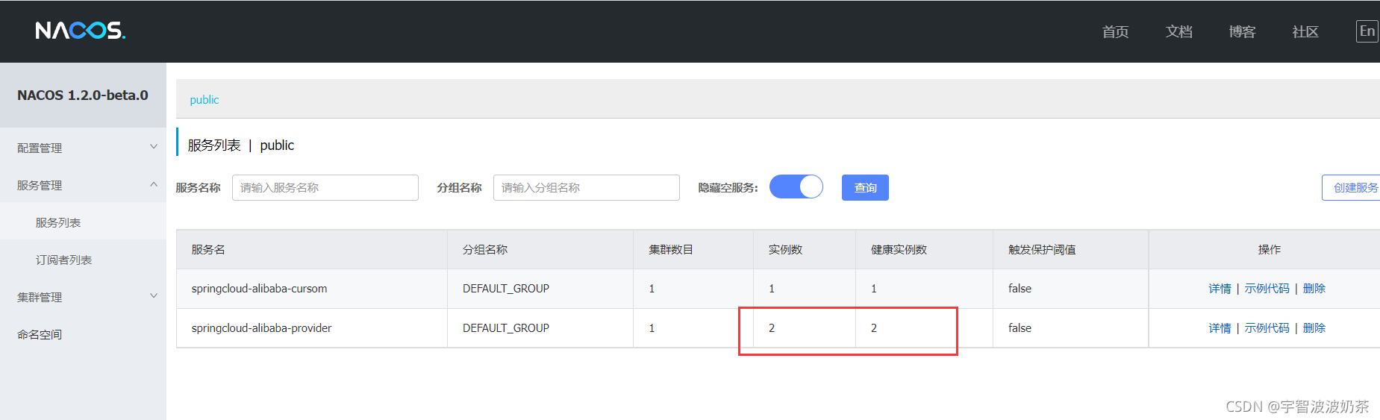Focus the 分组名称 input field
Viewport: 1380px width, 420px height.
587,187
